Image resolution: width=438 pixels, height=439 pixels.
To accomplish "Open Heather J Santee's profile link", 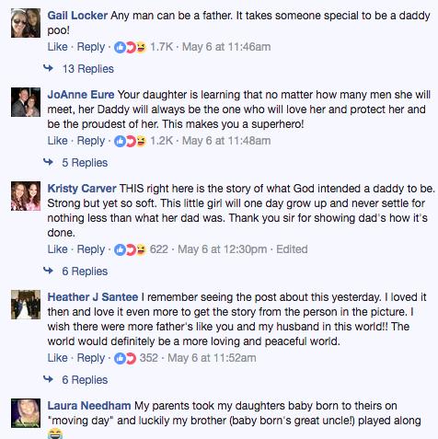I will click(x=93, y=297).
